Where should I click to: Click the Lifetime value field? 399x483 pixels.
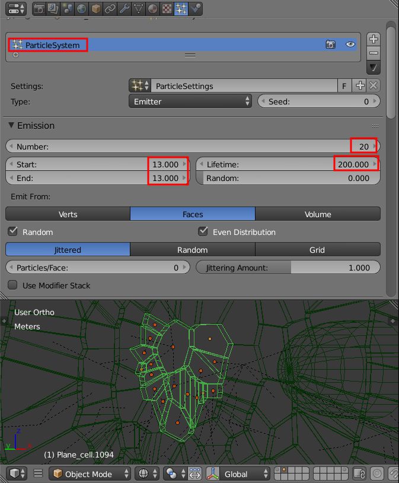point(288,164)
